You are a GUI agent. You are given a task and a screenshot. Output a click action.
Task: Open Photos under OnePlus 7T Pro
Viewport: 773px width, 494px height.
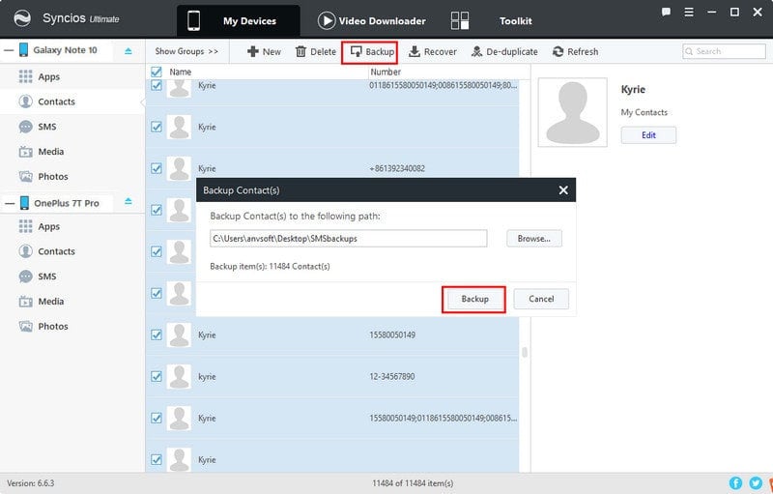72,327
